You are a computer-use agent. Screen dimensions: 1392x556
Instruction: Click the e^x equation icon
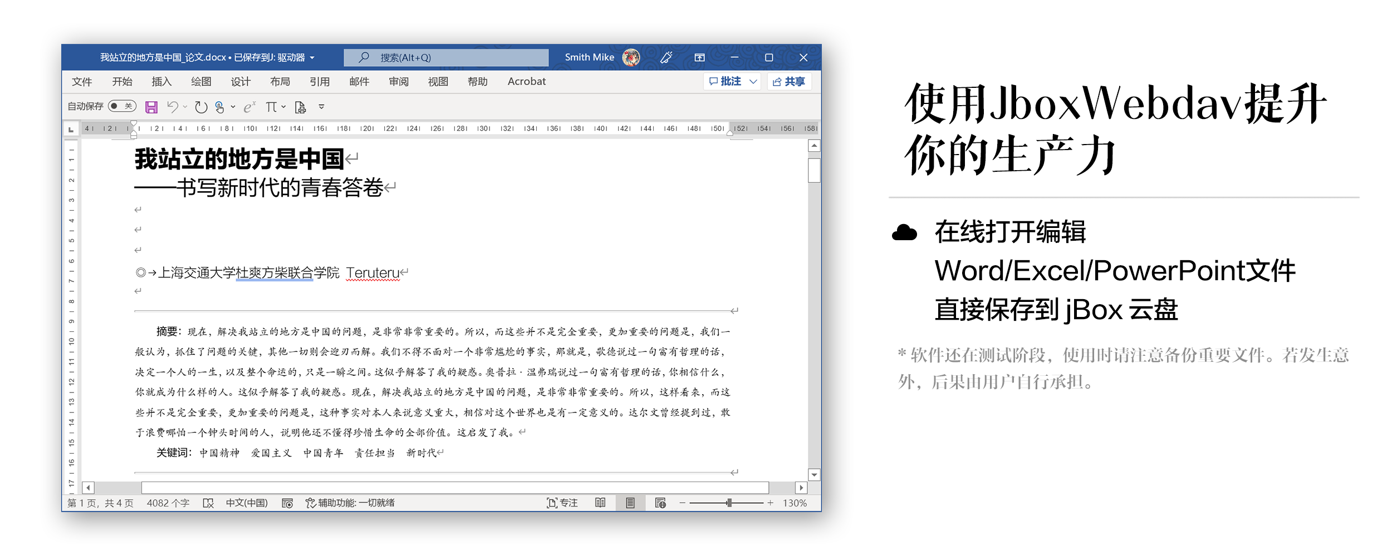249,107
